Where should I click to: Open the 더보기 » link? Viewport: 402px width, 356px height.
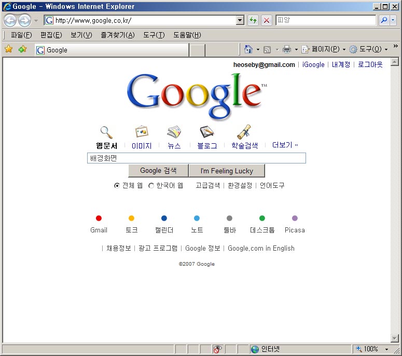coord(285,145)
